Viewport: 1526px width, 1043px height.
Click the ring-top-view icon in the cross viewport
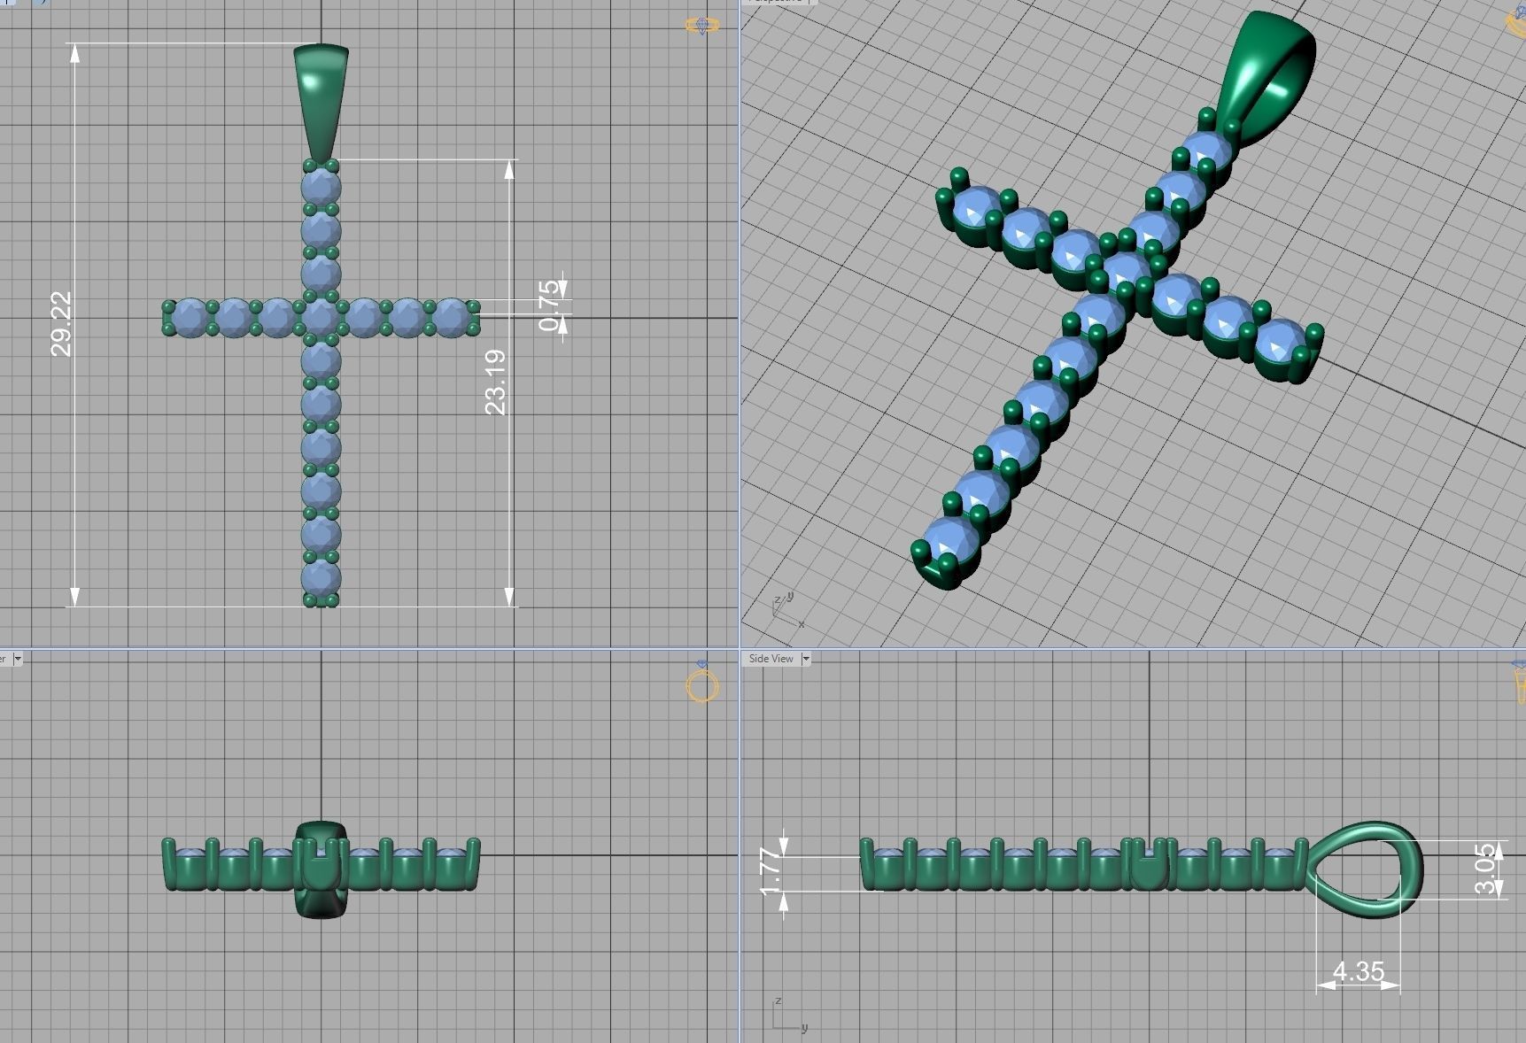point(702,26)
